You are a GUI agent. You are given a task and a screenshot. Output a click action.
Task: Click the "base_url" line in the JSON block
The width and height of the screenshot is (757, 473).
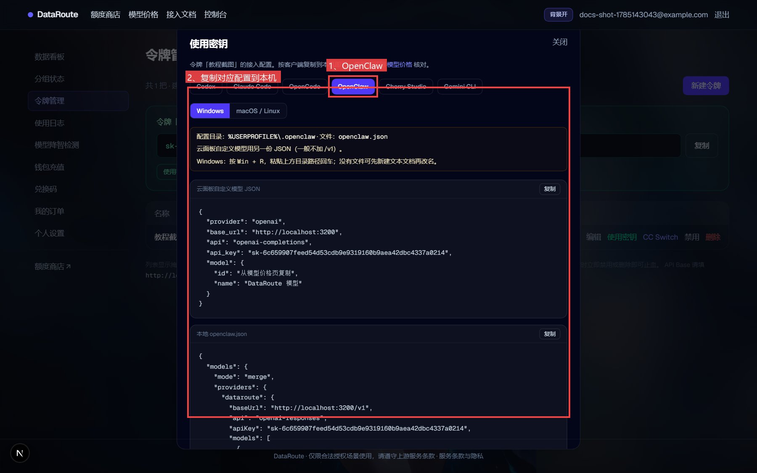click(x=274, y=232)
